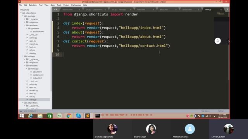Click 'Line 10, Column 1' status text

[x=31, y=111]
